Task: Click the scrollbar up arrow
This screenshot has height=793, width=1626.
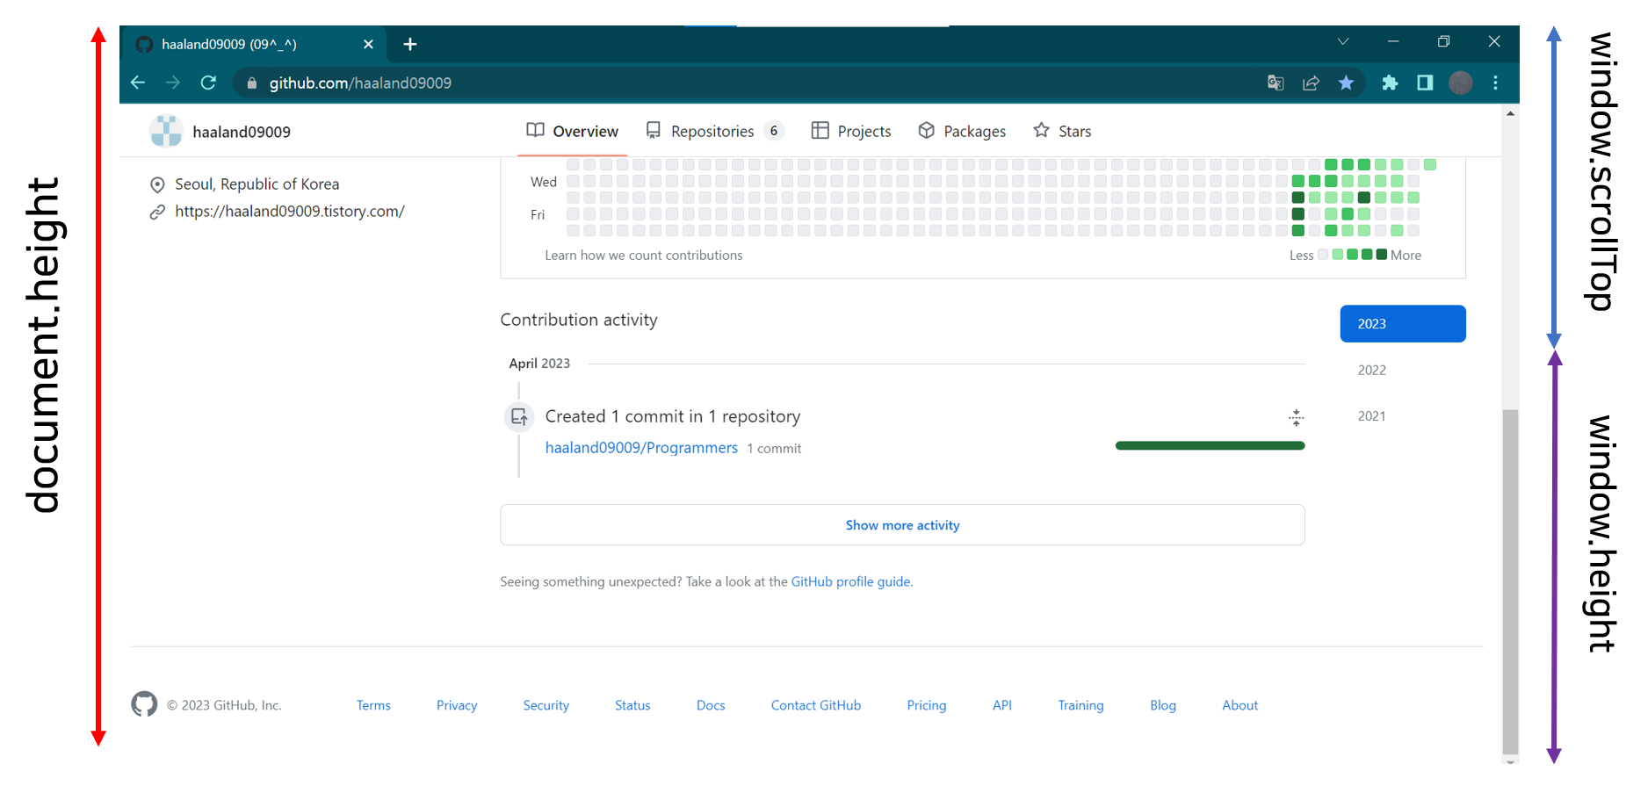Action: [1510, 113]
